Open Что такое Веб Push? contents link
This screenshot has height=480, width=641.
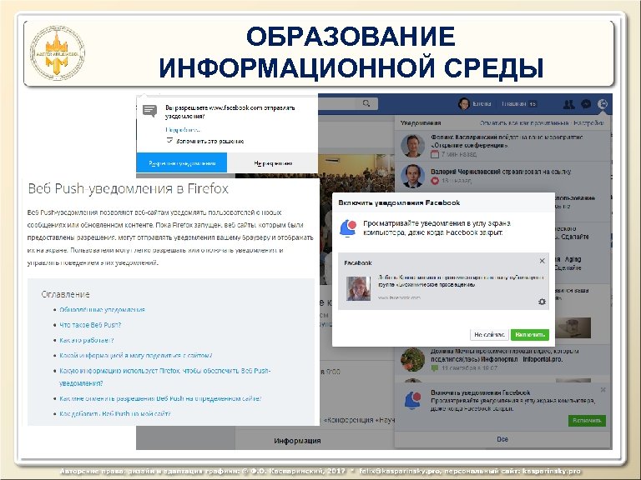pos(90,325)
